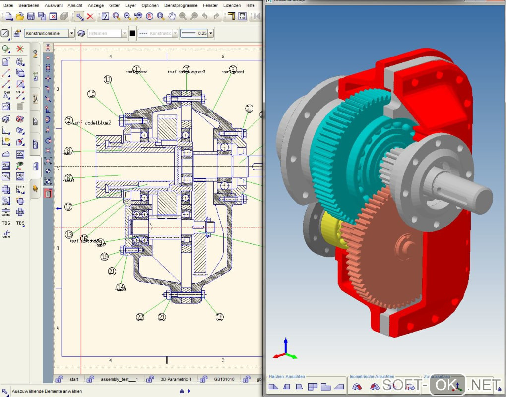Switch to the assembly_test__1 tab
Image resolution: width=506 pixels, height=397 pixels.
(x=119, y=379)
